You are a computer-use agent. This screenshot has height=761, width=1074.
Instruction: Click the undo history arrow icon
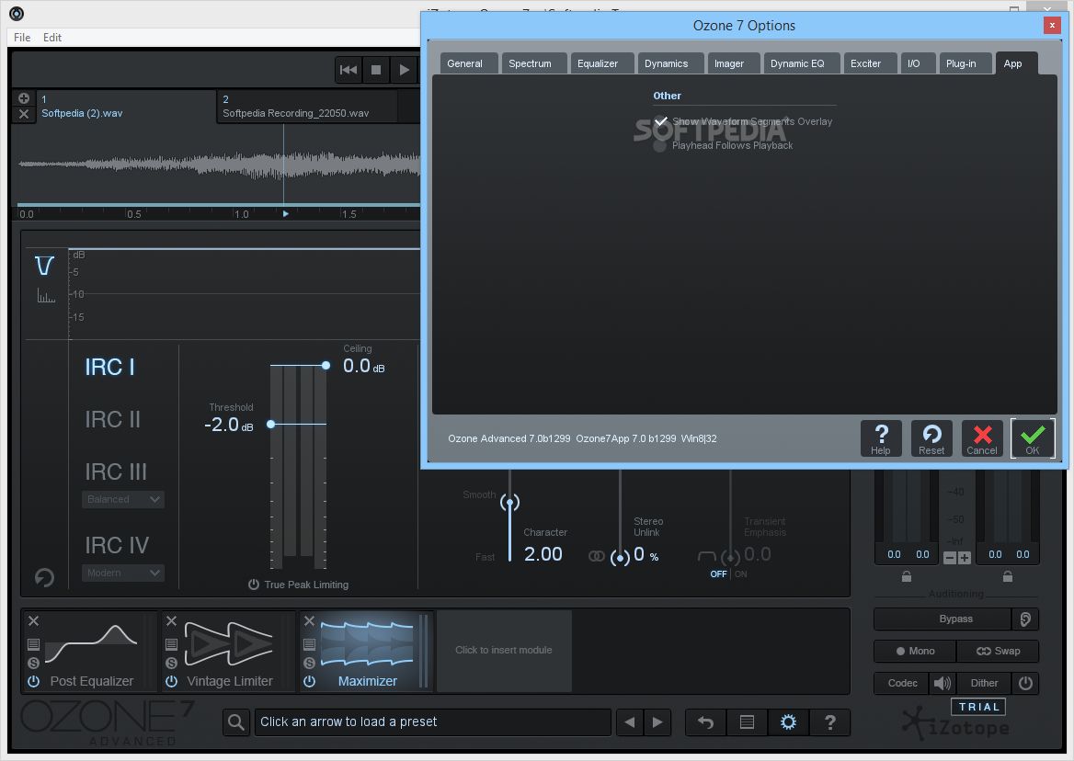click(x=705, y=722)
